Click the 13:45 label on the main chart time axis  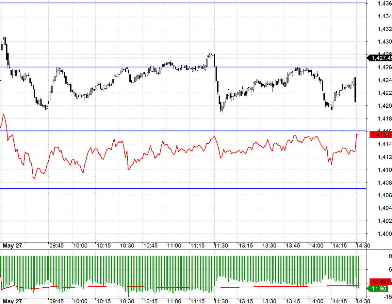[x=293, y=246]
